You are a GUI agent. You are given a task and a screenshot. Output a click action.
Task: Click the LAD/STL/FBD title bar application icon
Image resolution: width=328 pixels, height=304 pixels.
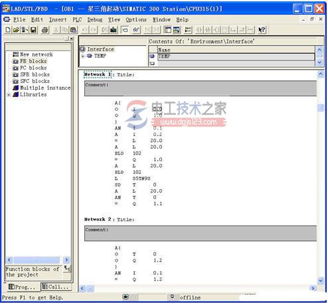[6, 9]
